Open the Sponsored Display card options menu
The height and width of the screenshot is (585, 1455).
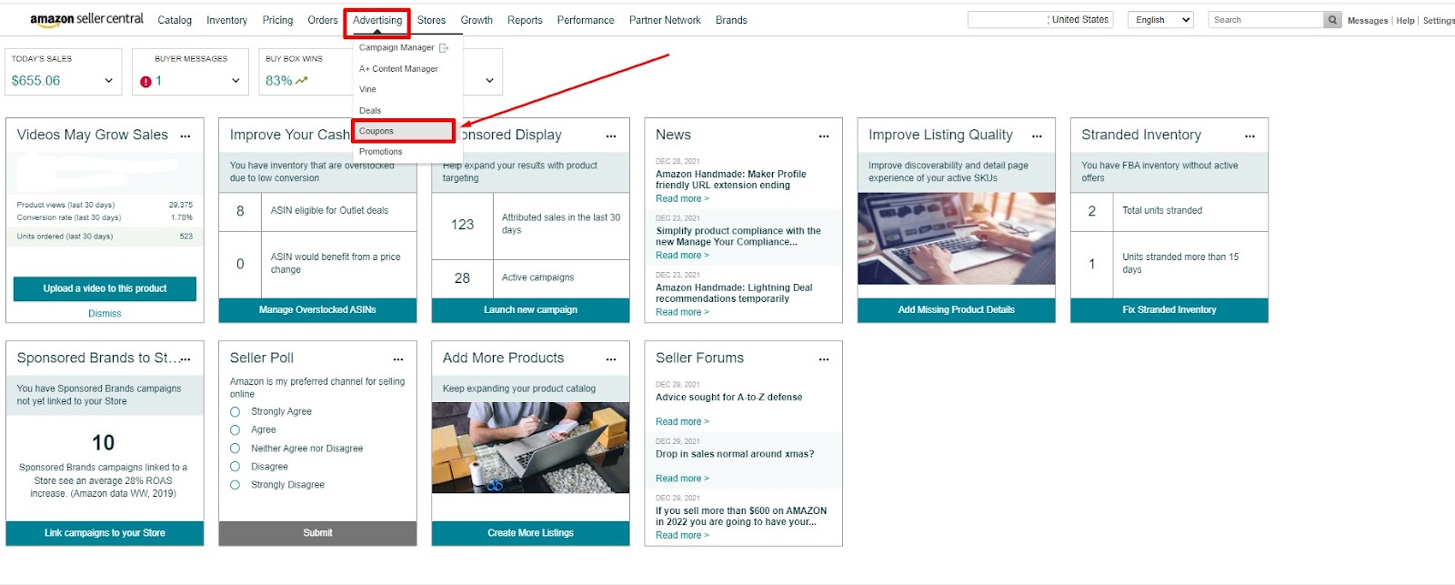tap(611, 136)
